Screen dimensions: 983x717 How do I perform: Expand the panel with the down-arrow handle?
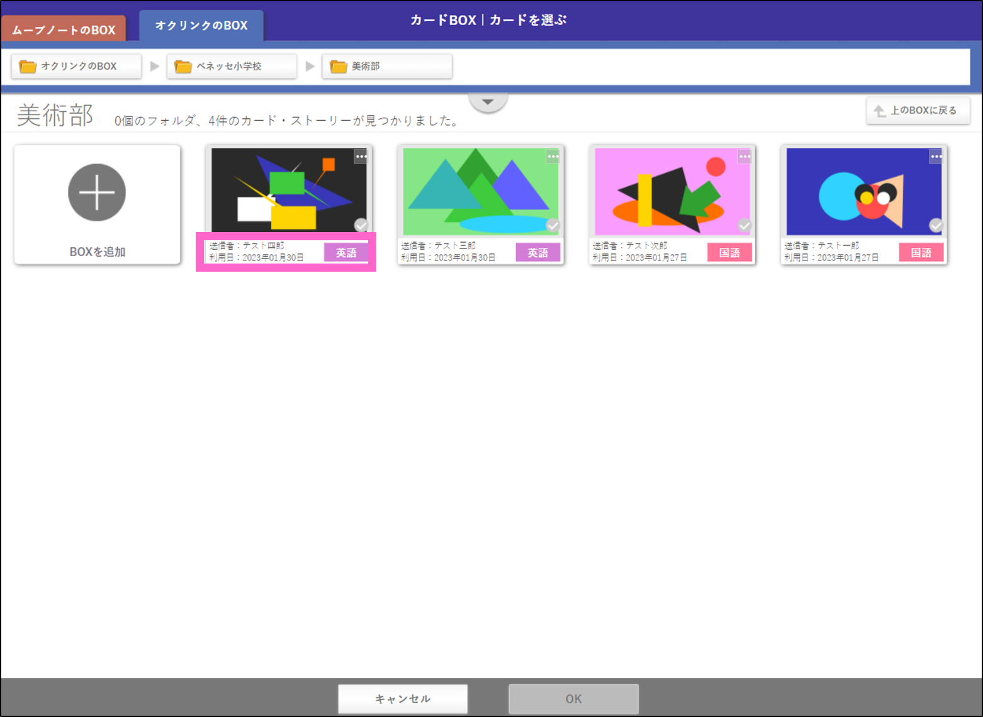(488, 102)
